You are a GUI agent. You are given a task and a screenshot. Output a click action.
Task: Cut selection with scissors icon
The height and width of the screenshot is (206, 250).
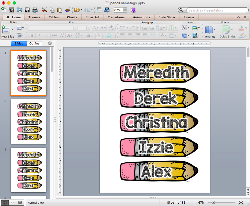click(44, 10)
